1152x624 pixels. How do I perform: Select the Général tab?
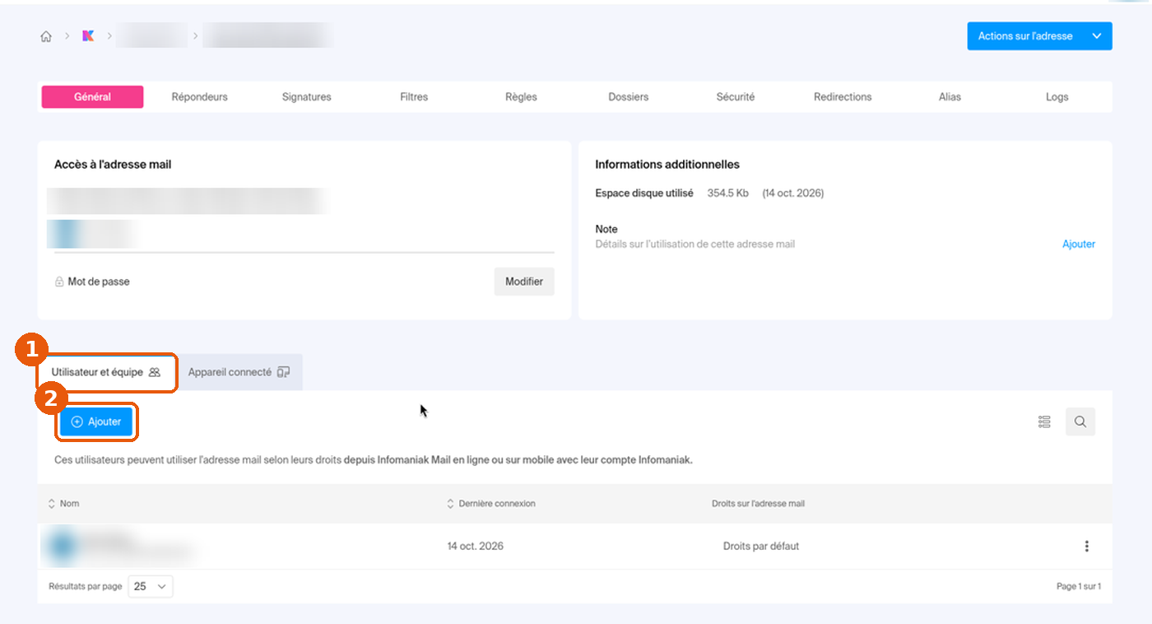point(92,97)
